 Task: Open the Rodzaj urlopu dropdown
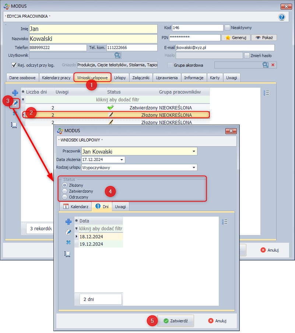pos(194,168)
